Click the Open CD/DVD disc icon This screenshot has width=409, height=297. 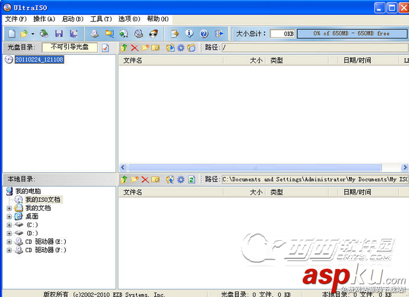(44, 34)
